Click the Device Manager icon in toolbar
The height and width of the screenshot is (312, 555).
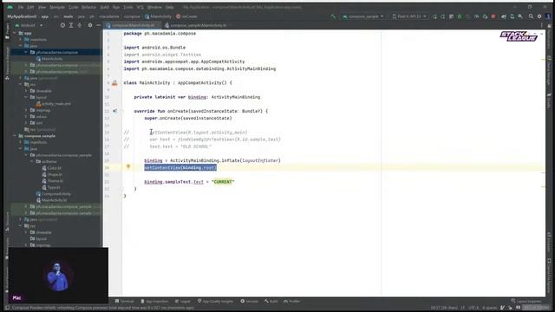(512, 16)
